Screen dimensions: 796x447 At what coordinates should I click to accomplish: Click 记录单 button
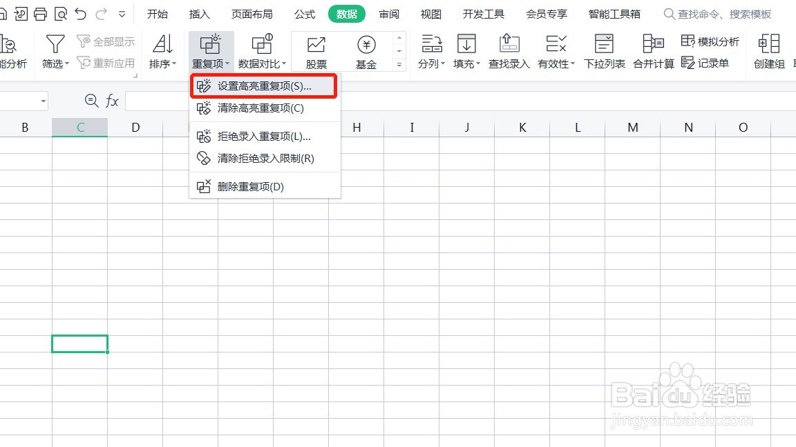705,63
